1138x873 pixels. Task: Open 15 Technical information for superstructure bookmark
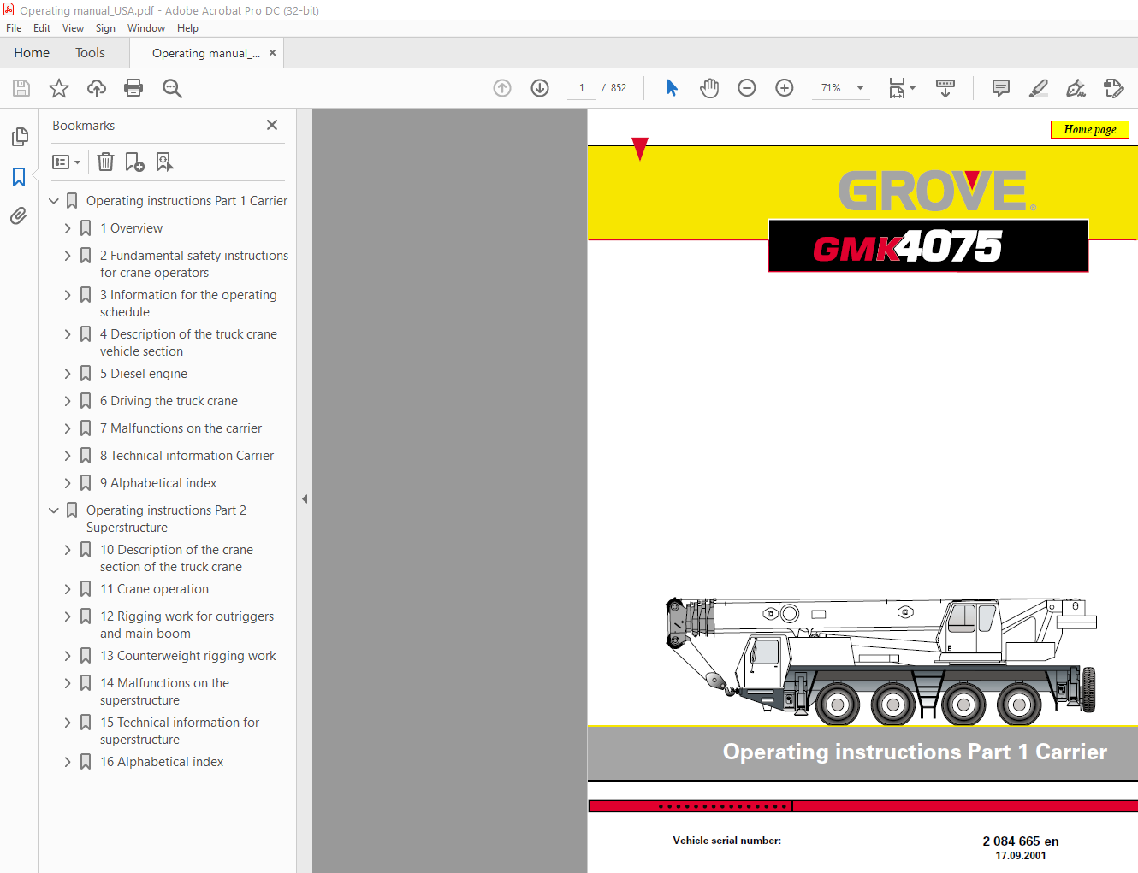pyautogui.click(x=180, y=731)
